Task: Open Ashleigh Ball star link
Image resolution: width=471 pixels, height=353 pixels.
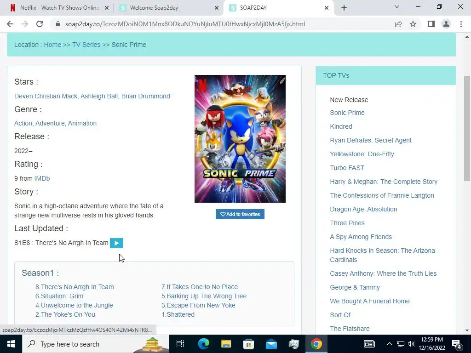Action: coord(99,96)
